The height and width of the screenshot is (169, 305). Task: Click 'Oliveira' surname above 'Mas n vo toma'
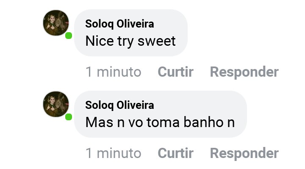(x=135, y=105)
